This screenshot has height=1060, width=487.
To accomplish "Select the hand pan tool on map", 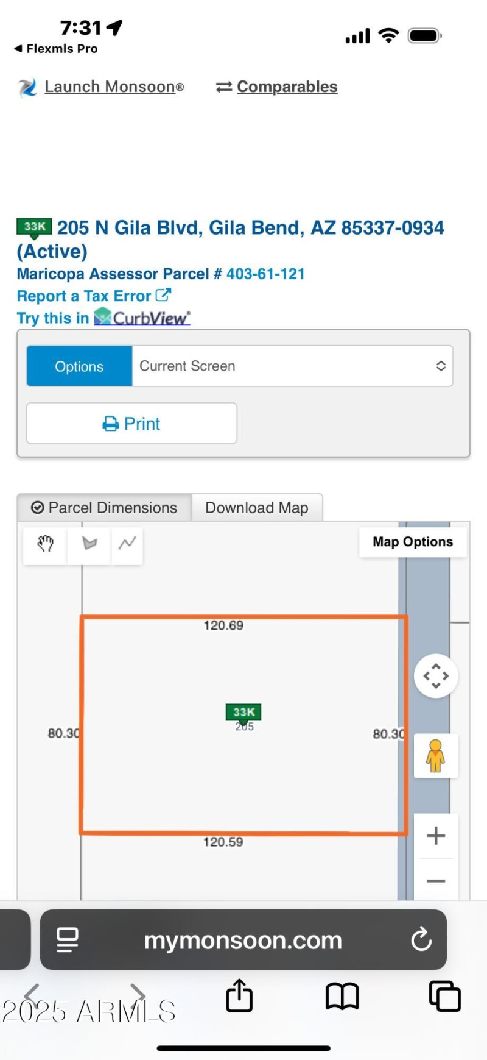I will point(45,543).
